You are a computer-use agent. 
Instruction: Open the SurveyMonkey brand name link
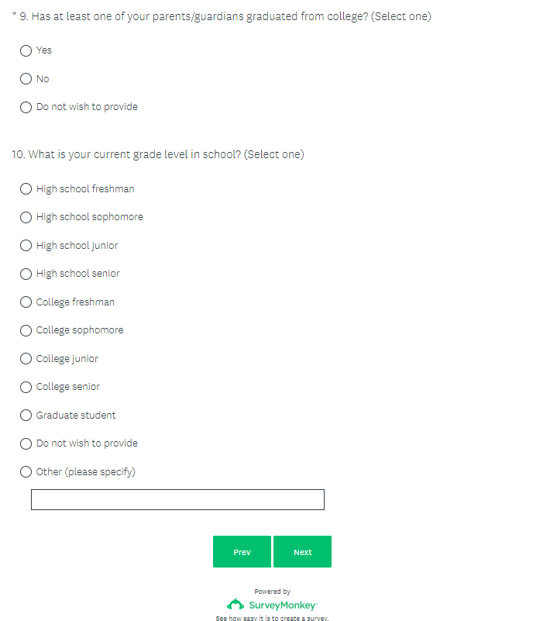pos(282,605)
